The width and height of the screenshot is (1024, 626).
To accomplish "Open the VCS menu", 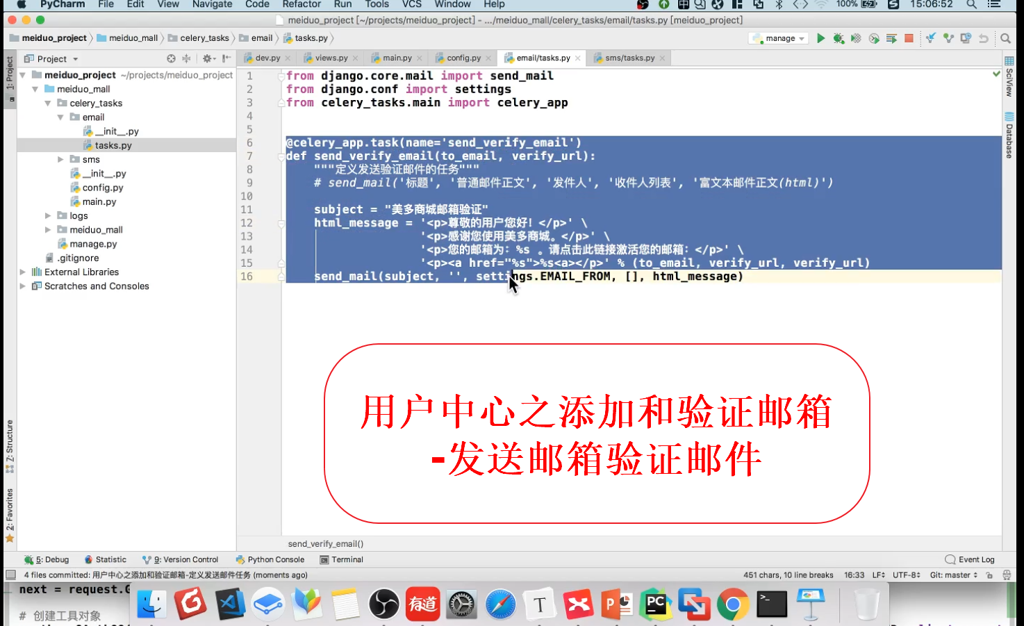I will click(412, 4).
